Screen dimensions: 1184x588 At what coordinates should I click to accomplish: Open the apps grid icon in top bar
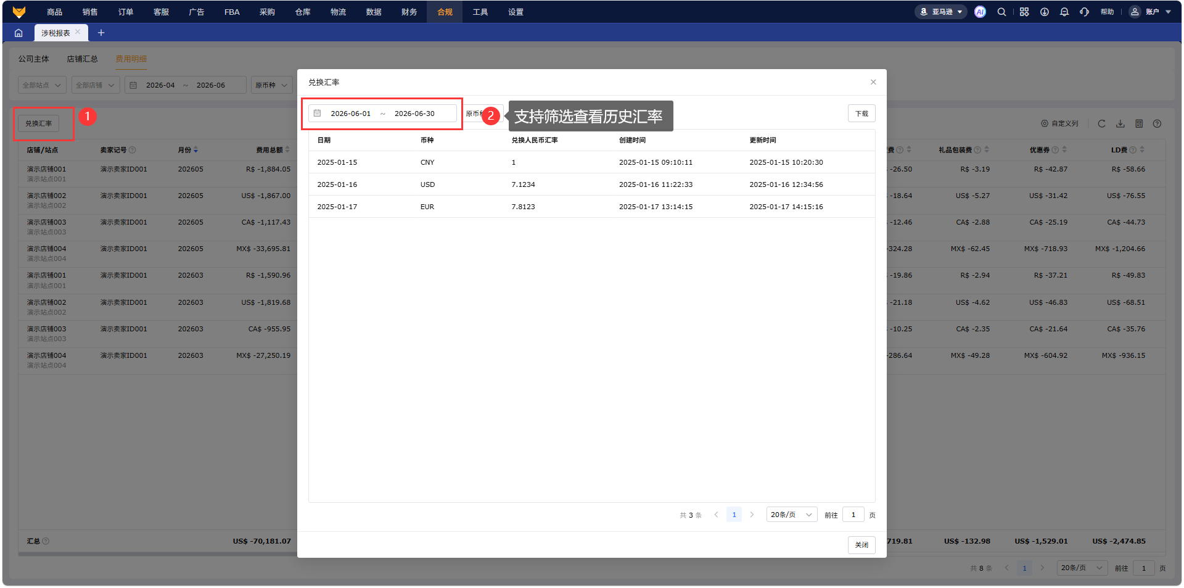pyautogui.click(x=1024, y=12)
